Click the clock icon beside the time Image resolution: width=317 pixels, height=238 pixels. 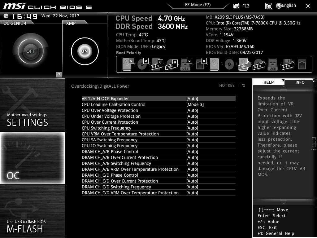(6, 16)
